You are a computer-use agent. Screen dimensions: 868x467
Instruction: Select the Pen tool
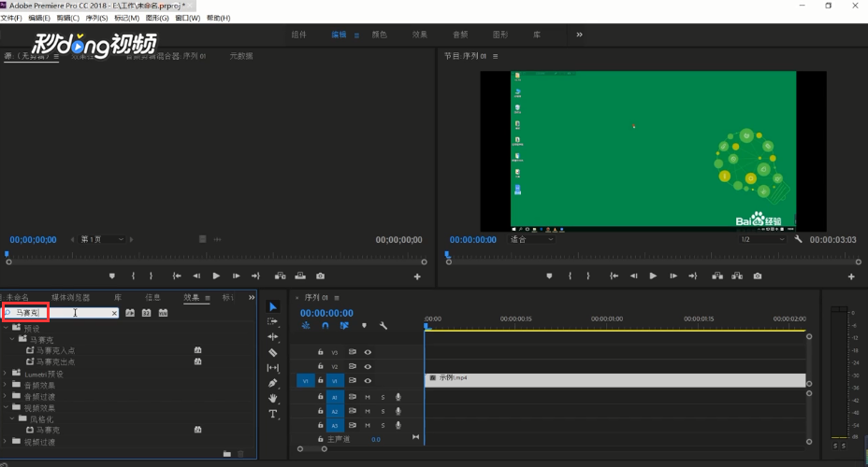pos(273,382)
